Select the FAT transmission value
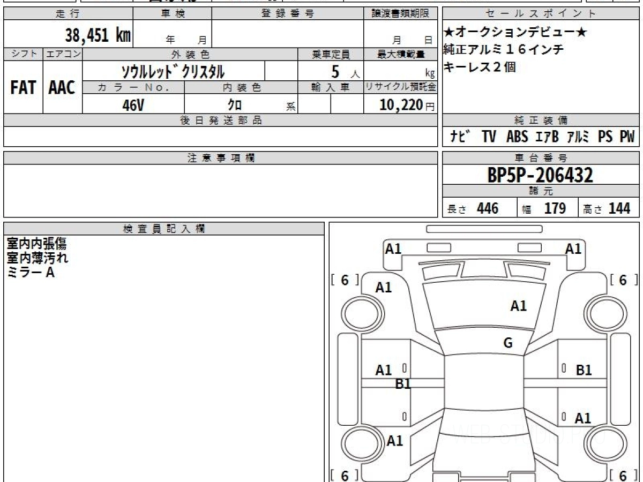 pyautogui.click(x=23, y=87)
